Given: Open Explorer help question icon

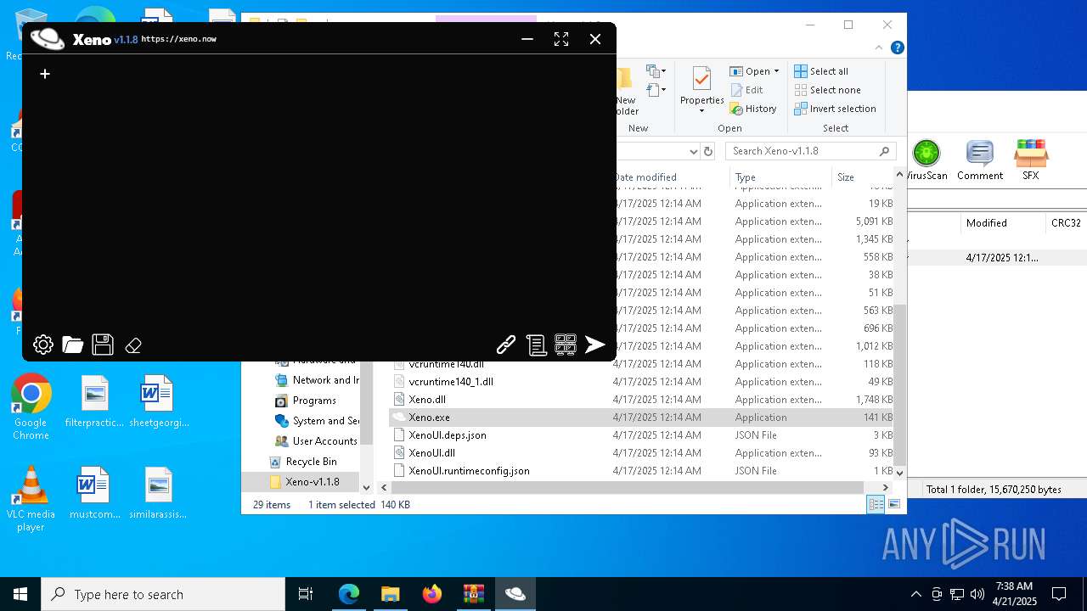Looking at the screenshot, I should (x=897, y=48).
